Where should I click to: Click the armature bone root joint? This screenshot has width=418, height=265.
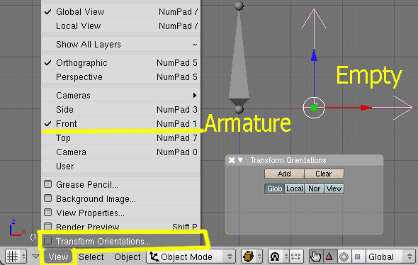(x=239, y=109)
